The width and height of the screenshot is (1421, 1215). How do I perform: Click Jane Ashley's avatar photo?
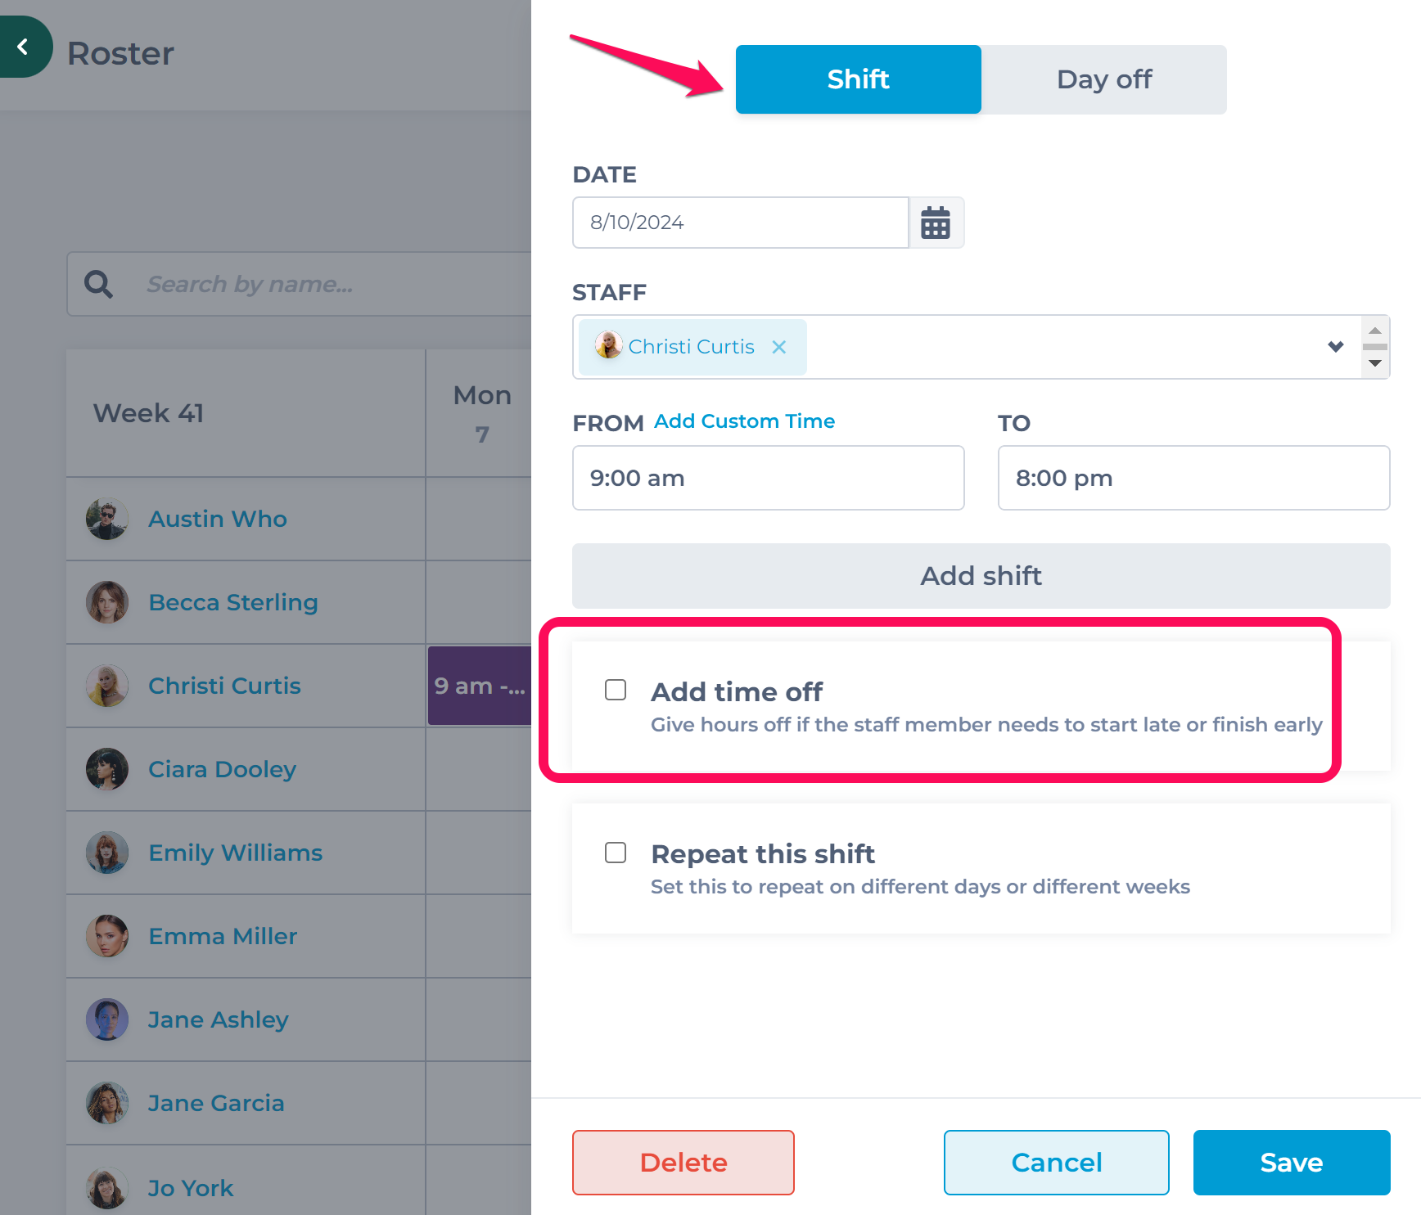107,1019
